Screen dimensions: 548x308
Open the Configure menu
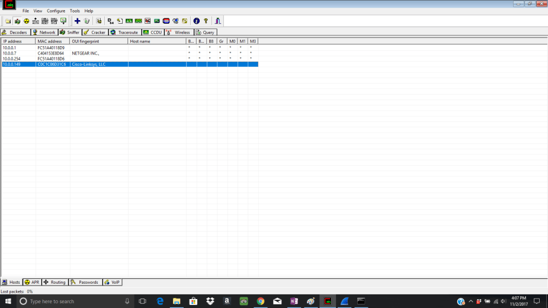coord(56,11)
